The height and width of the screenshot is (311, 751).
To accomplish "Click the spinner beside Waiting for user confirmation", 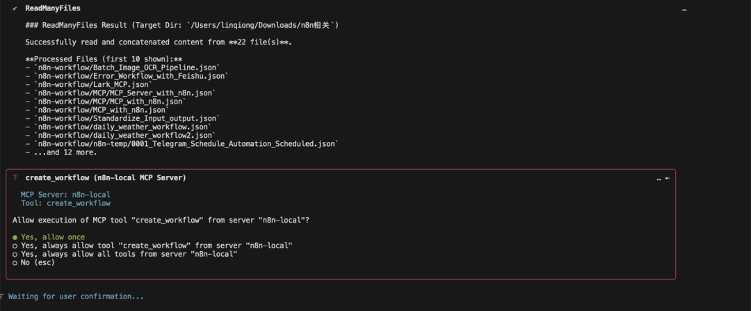I will coord(2,296).
